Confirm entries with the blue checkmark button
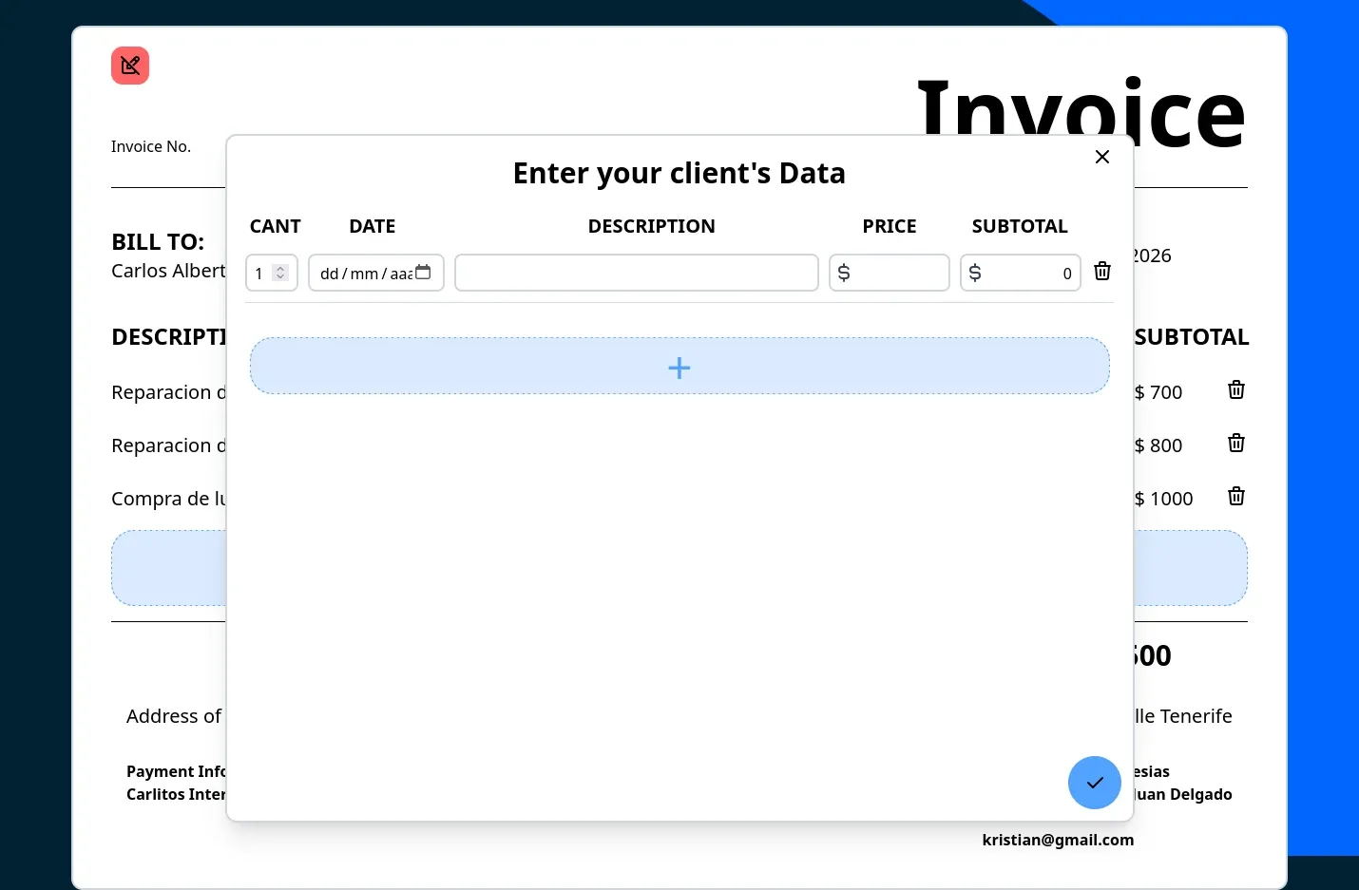1359x890 pixels. coord(1094,783)
